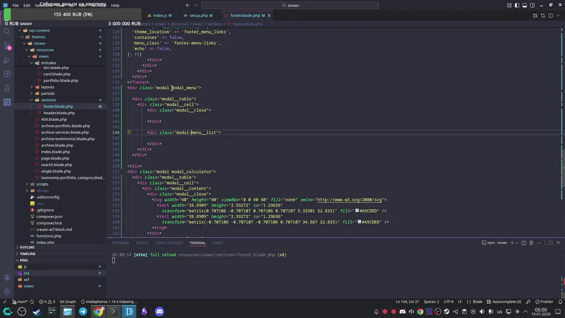This screenshot has height=318, width=565.
Task: Switch to the index.js editor tab
Action: (159, 15)
